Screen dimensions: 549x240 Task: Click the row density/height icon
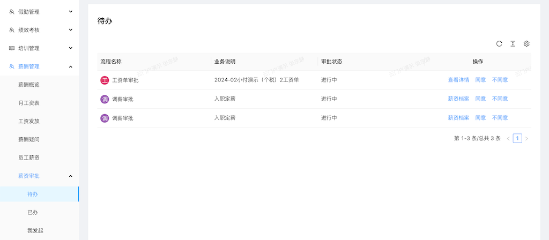[x=513, y=44]
